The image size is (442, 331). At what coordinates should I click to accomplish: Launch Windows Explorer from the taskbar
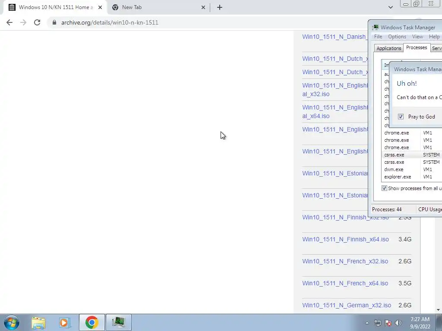(38, 322)
